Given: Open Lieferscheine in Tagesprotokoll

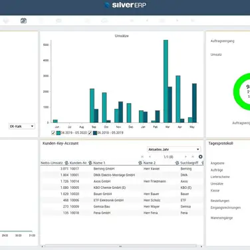Looking at the screenshot, I should (x=220, y=177).
